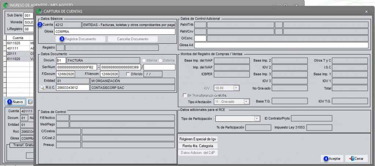Click the R.U.C. number field 20603343612
The image size is (375, 166).
[73, 88]
